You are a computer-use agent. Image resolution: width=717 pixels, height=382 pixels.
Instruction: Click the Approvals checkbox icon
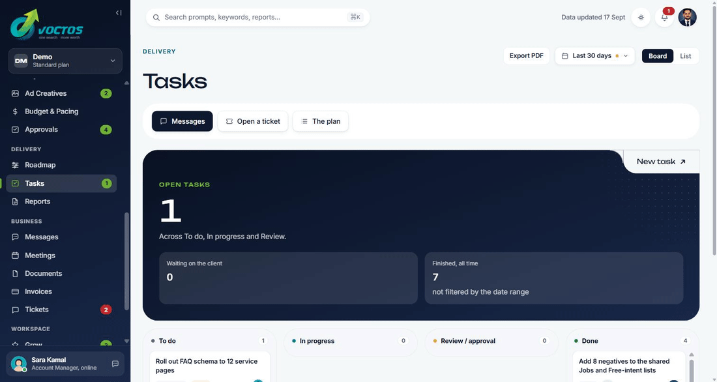coord(15,130)
